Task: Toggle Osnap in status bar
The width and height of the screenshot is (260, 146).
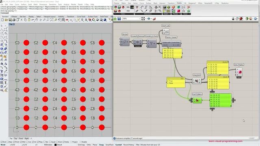Action: pos(102,145)
